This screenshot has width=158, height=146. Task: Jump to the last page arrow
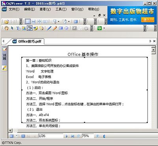73,136
